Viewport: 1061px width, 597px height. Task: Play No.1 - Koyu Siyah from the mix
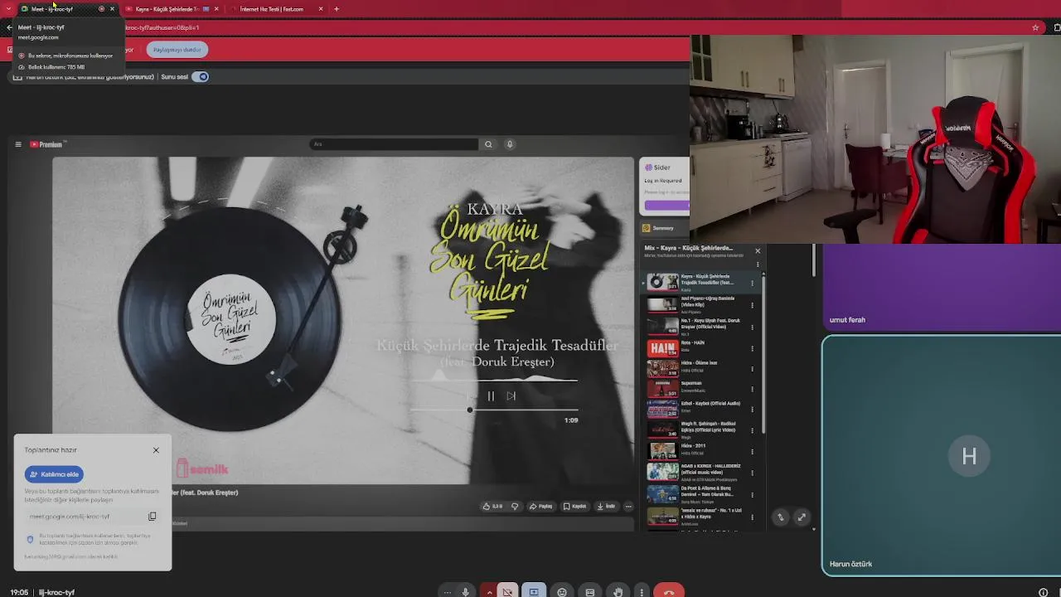pos(700,325)
